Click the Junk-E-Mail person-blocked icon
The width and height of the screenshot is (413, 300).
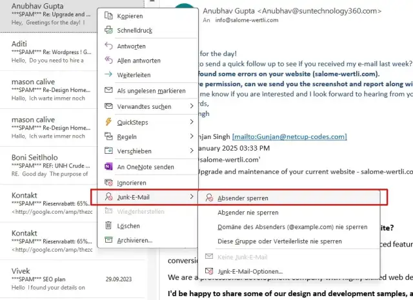(x=108, y=196)
